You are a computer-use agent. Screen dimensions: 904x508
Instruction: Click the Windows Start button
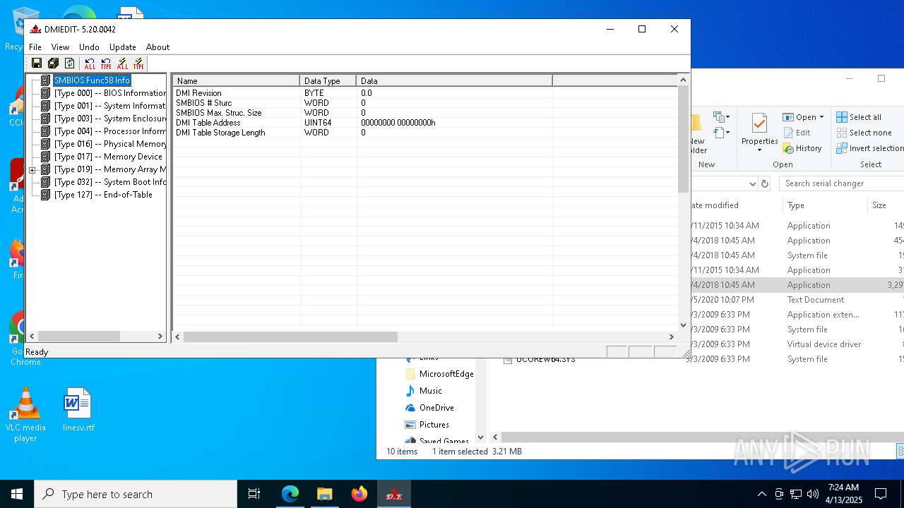(17, 494)
